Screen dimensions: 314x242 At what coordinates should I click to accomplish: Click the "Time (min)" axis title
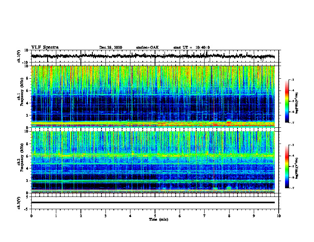click(159, 219)
